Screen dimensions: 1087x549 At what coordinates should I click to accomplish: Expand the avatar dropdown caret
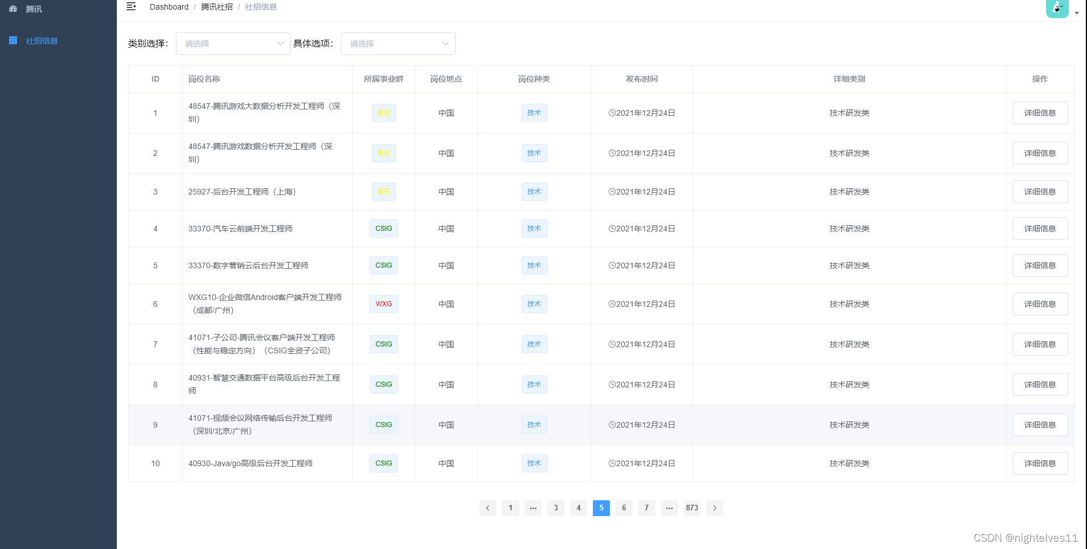(x=1077, y=13)
